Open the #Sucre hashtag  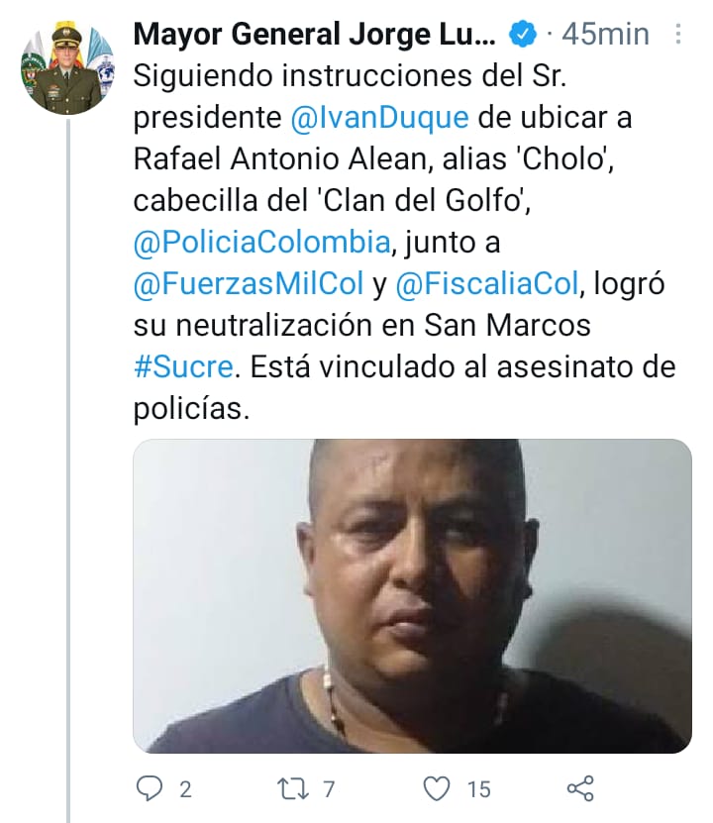coord(183,366)
